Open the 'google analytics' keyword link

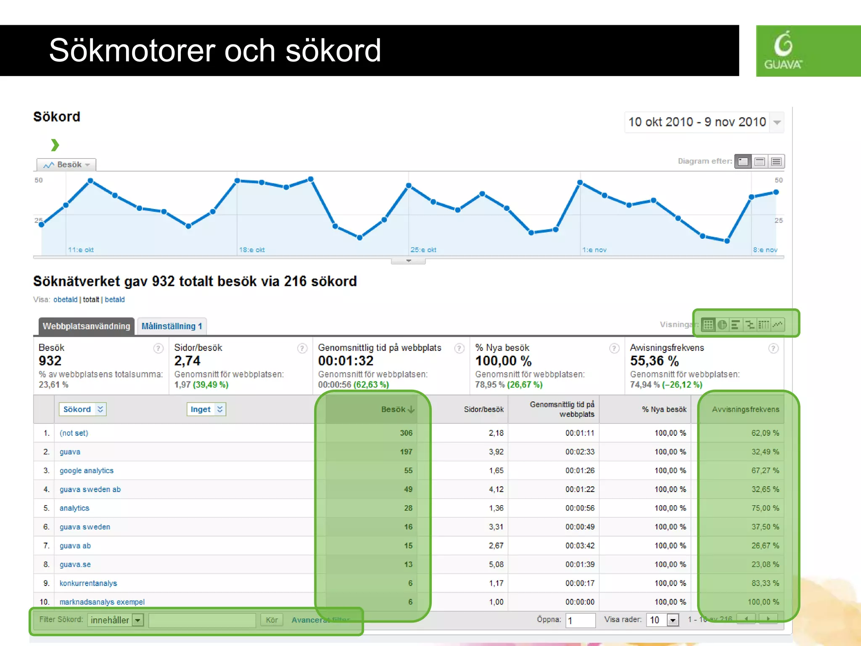(87, 471)
